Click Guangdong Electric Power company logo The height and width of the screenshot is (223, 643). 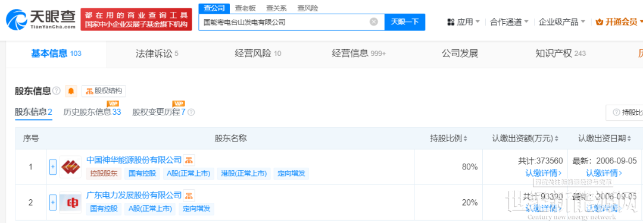[x=70, y=202]
